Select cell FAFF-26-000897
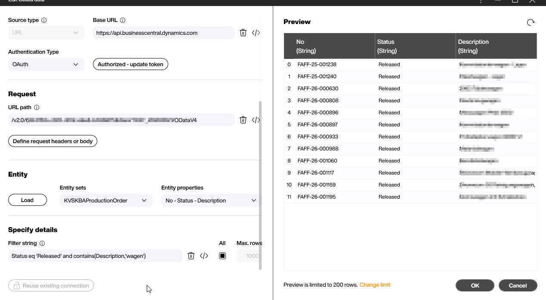 pyautogui.click(x=318, y=125)
